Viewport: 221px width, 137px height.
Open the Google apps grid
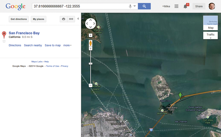pos(176,6)
